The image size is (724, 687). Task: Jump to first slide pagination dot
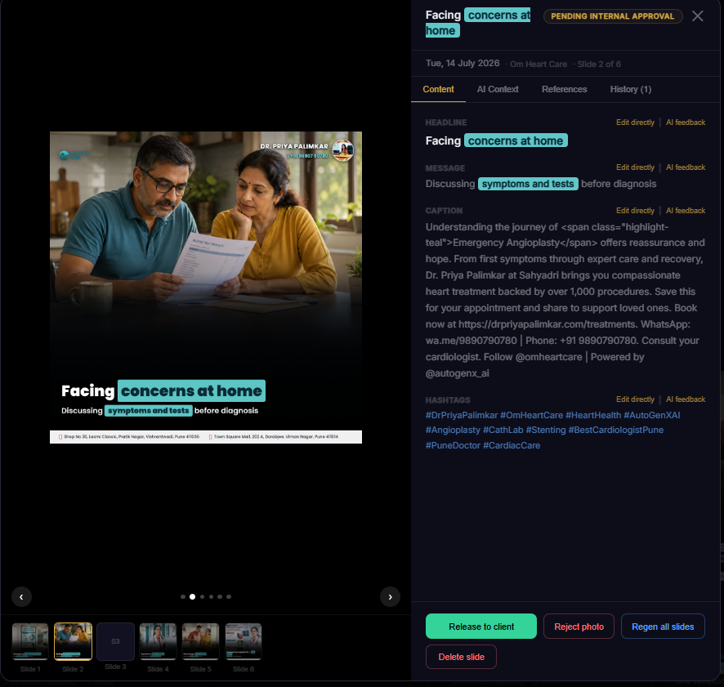[x=183, y=597]
